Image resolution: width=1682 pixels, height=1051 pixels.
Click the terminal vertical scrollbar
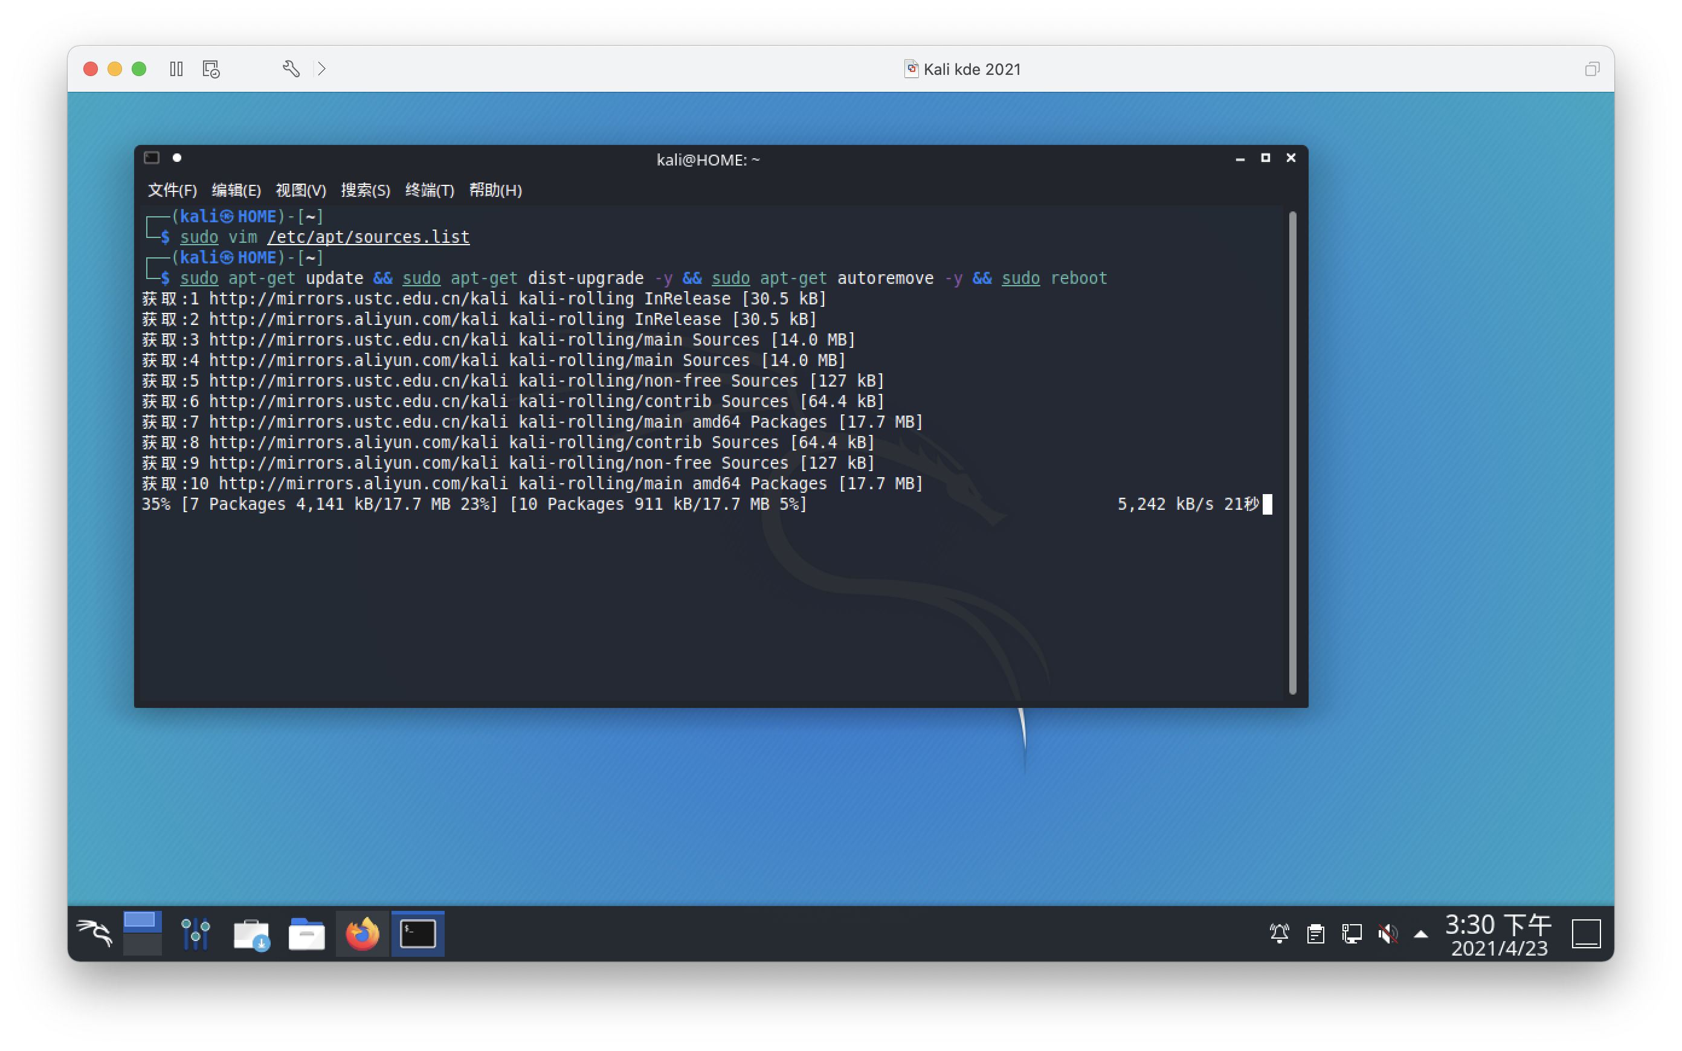(1292, 452)
